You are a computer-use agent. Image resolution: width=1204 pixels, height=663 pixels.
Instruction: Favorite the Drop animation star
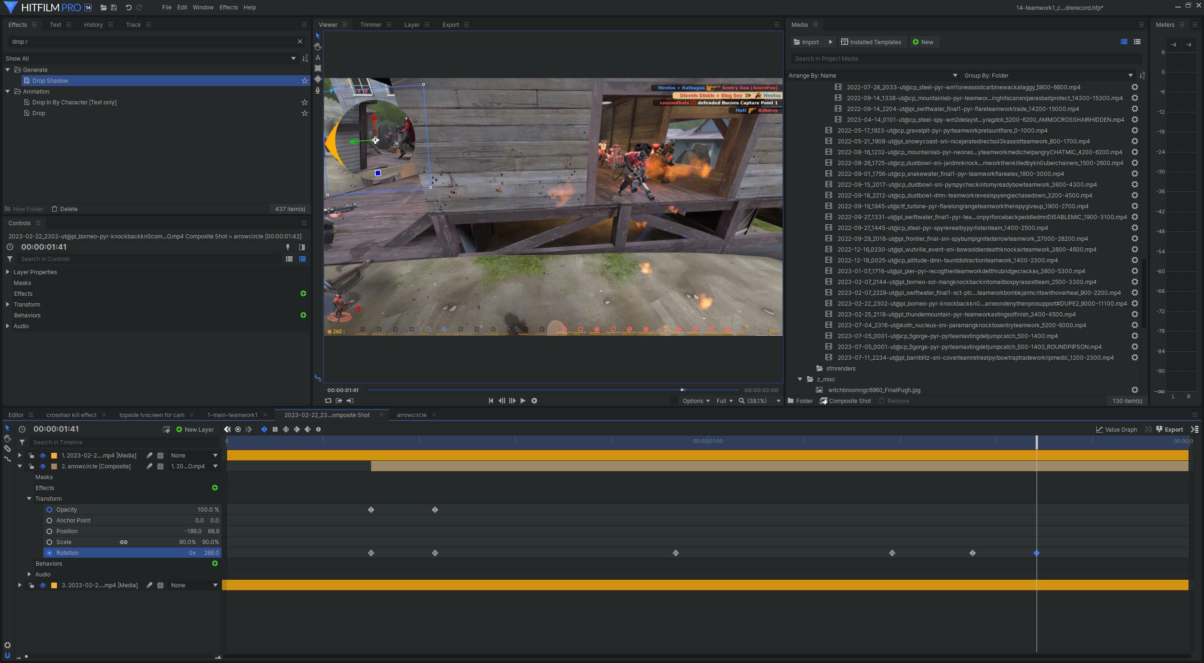pos(305,113)
